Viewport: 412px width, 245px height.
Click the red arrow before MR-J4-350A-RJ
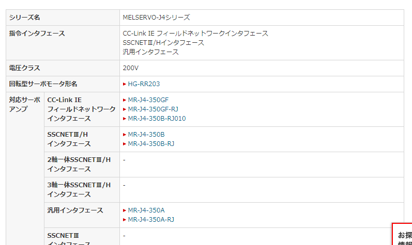click(125, 220)
